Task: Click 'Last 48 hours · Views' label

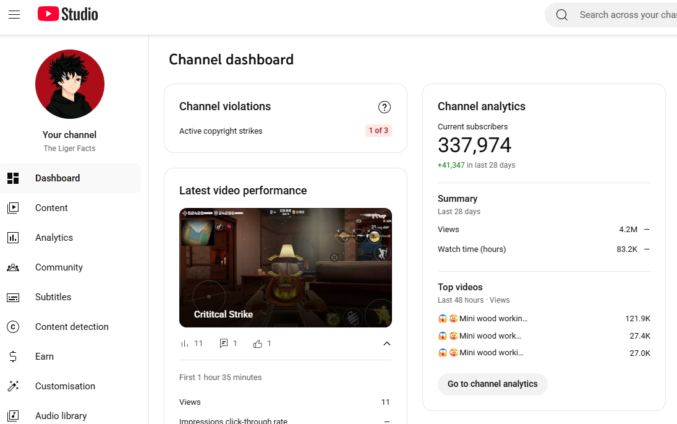Action: tap(474, 300)
